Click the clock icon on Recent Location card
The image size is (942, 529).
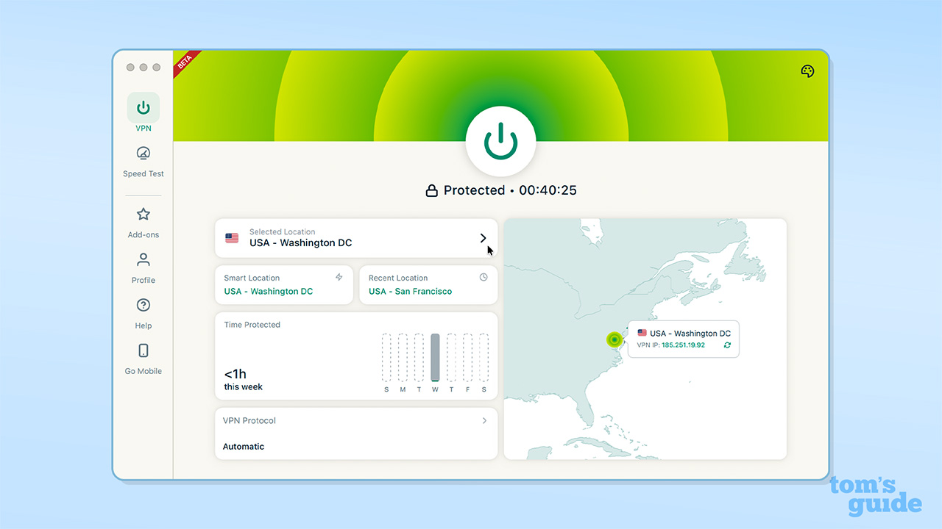484,277
